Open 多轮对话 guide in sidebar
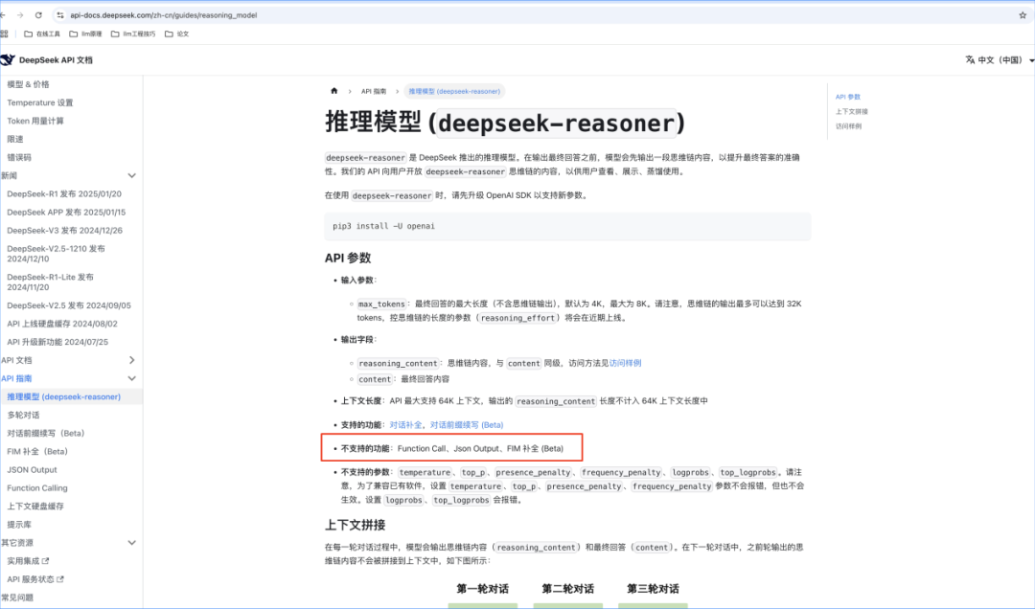Image resolution: width=1035 pixels, height=609 pixels. 24,415
